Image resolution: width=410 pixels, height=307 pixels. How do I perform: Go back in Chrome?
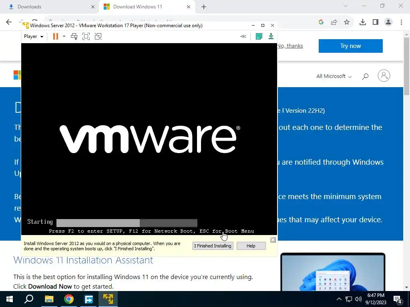pos(9,22)
